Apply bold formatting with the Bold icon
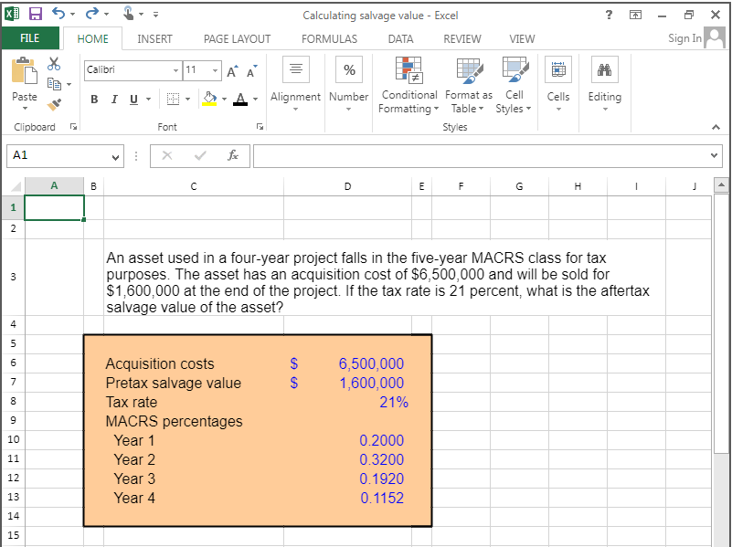Screen dimensions: 732x547 point(94,99)
